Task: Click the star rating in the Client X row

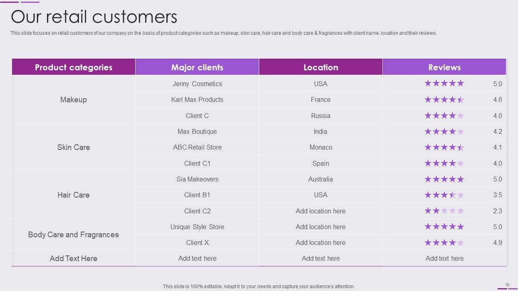Action: tap(444, 242)
